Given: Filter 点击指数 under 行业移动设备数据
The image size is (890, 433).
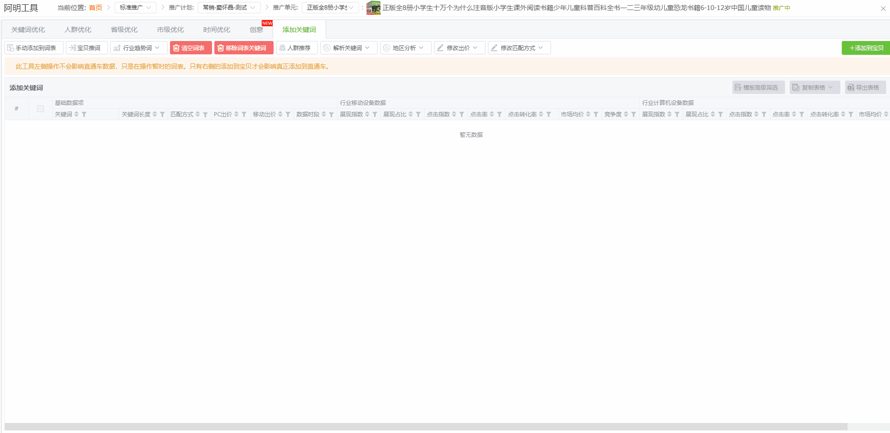Looking at the screenshot, I should coord(462,114).
